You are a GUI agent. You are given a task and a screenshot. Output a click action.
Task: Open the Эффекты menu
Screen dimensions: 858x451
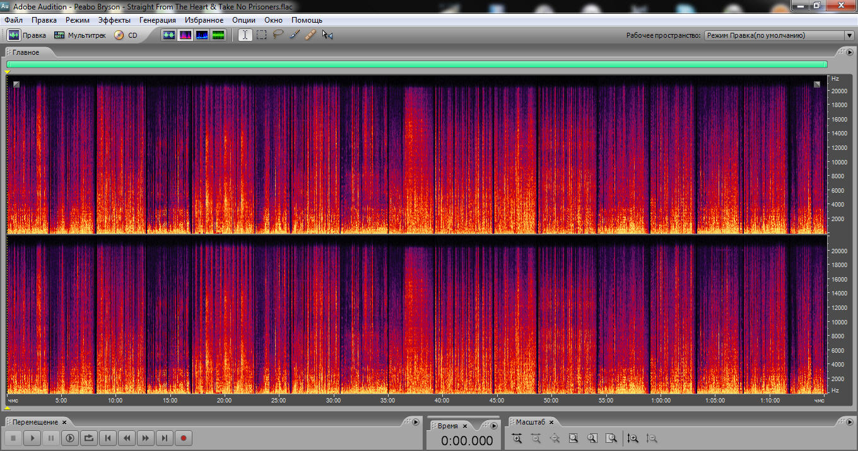tap(114, 20)
